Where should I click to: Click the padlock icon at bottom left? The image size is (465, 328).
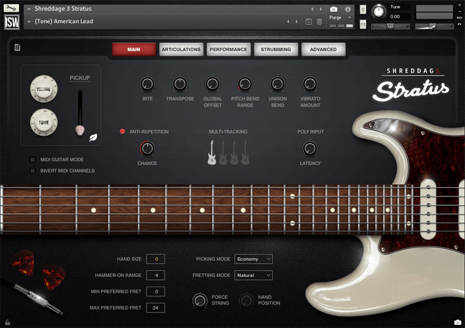[7, 322]
